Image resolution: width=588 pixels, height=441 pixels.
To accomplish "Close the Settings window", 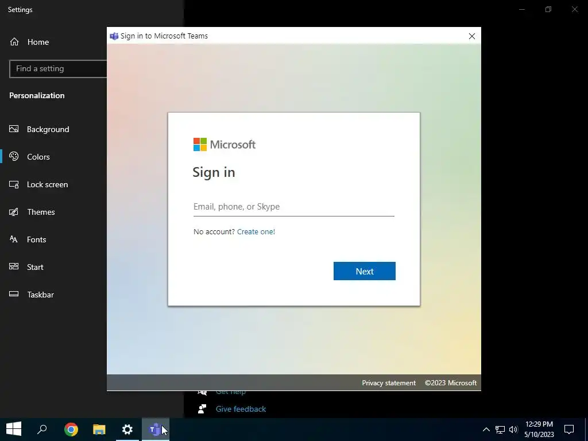I will coord(574,9).
